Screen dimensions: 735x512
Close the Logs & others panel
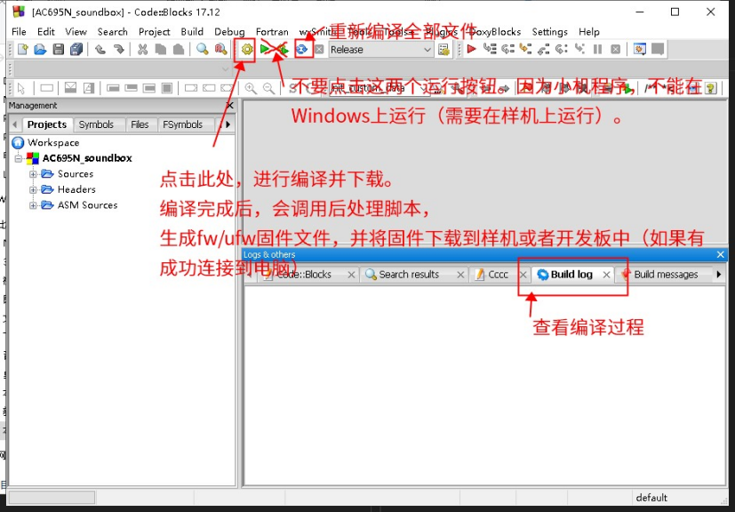tap(721, 254)
